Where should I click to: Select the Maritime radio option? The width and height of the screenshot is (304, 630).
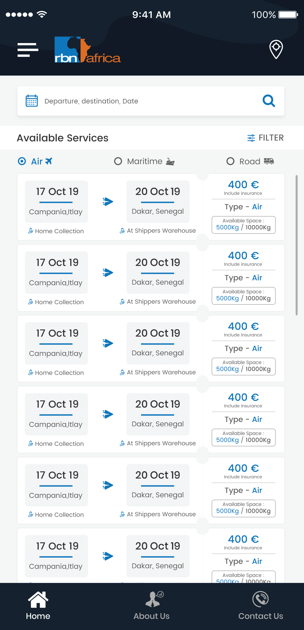(x=118, y=161)
